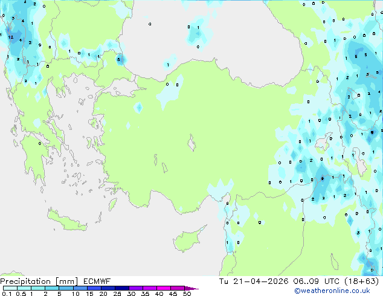383x296 pixels.
Task: Pick the lightest 0.1–0.5 mm legend swatch
Action: [x=10, y=288]
